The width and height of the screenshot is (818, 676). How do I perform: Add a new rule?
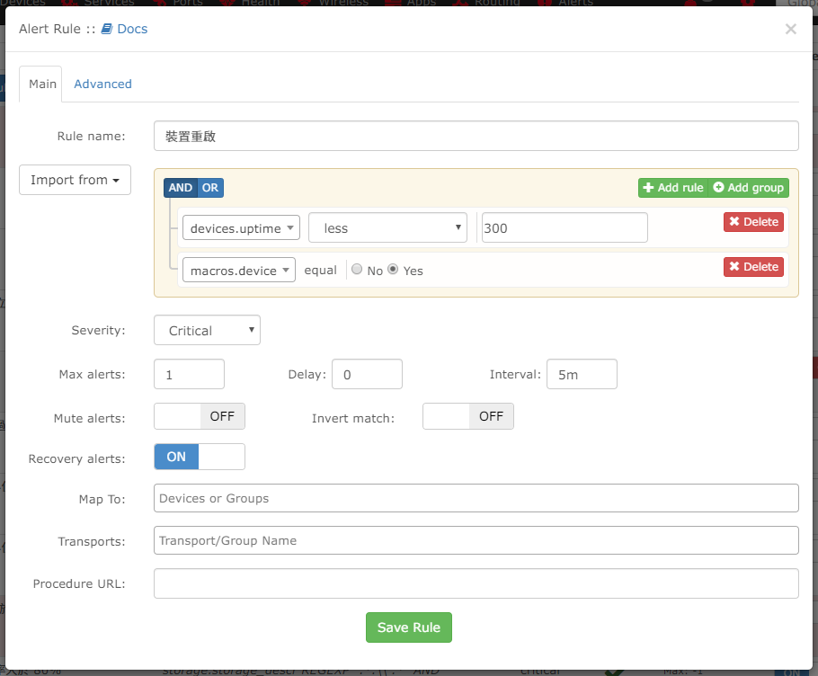(673, 188)
